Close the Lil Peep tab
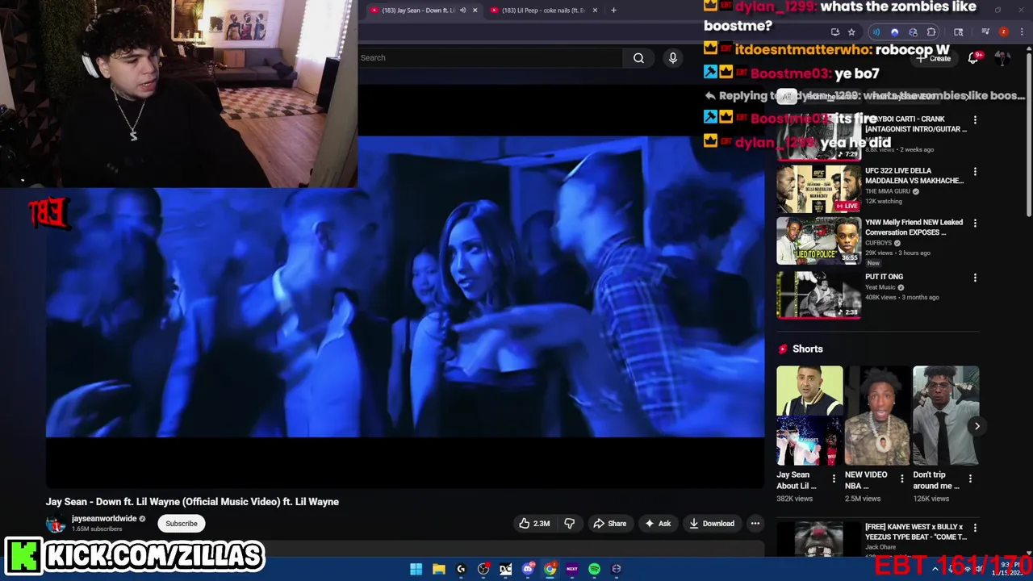Viewport: 1033px width, 581px height. 595,10
